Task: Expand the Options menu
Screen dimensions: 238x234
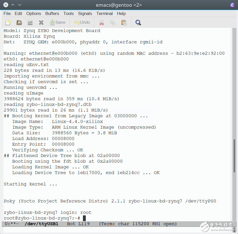Action: [x=33, y=13]
